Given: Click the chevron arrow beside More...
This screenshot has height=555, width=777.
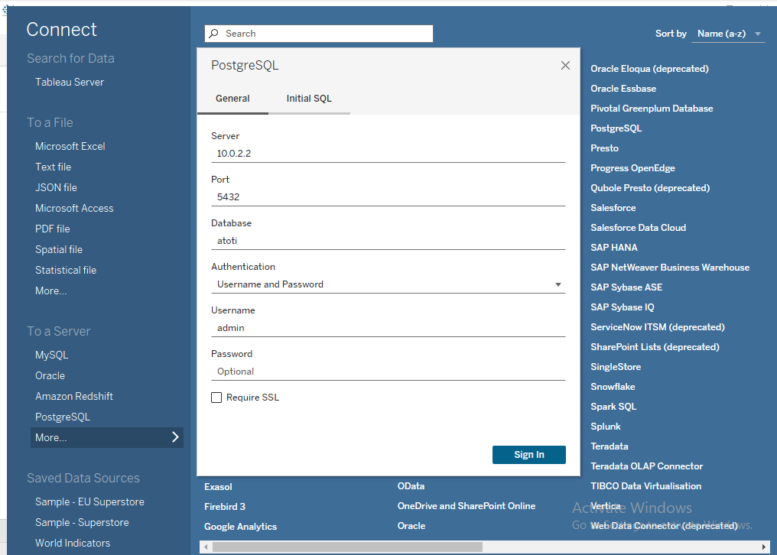Looking at the screenshot, I should pyautogui.click(x=175, y=437).
